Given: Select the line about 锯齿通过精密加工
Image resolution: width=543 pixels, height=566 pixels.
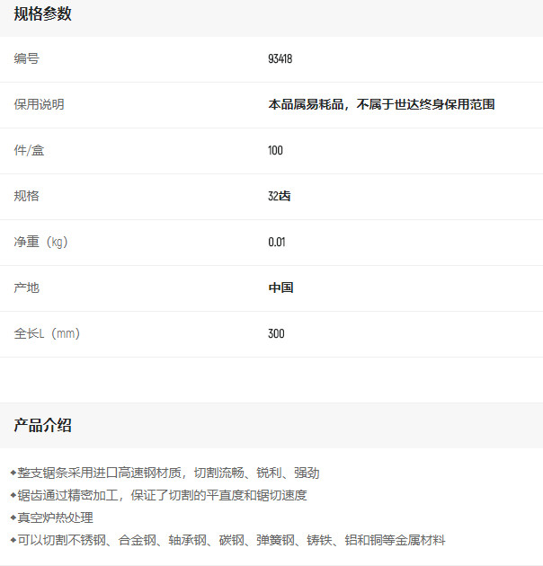Looking at the screenshot, I should [162, 495].
